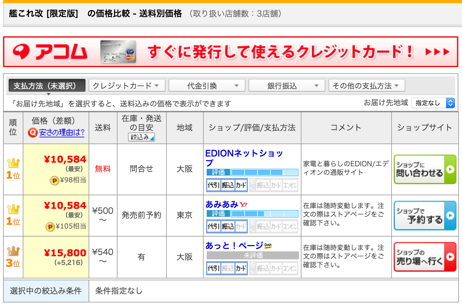Click the 評価 label in あみあみ row
Screen dimensions: 462x308
[x=218, y=213]
